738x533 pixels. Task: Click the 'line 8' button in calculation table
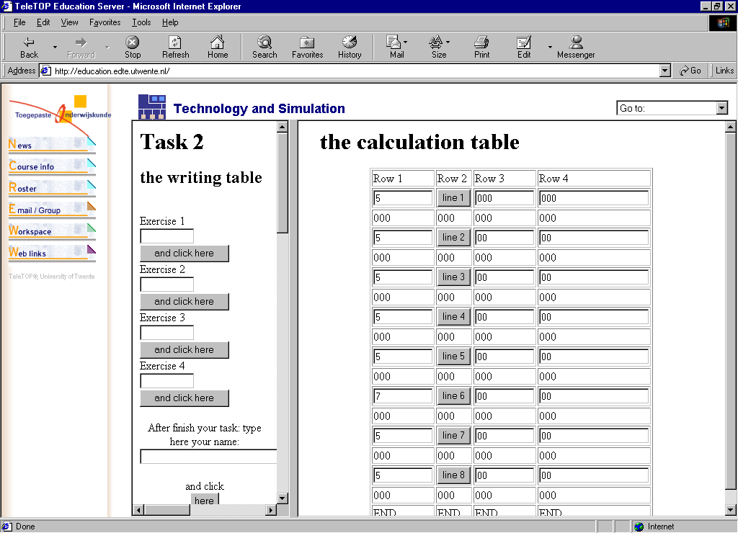[453, 475]
